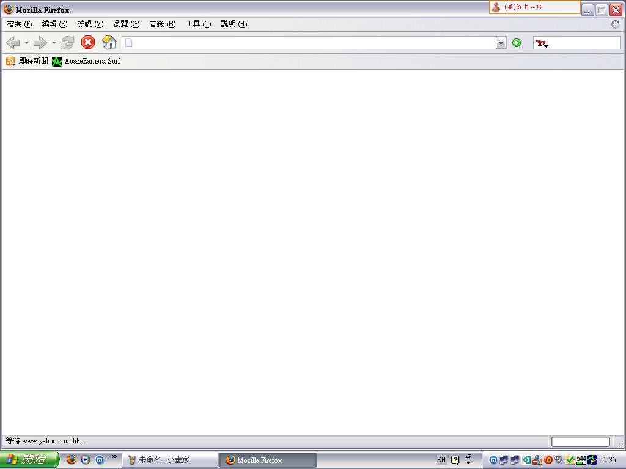This screenshot has height=469, width=626.
Task: Click the status text 等待 www.yahoo.com.hk...
Action: tap(45, 441)
